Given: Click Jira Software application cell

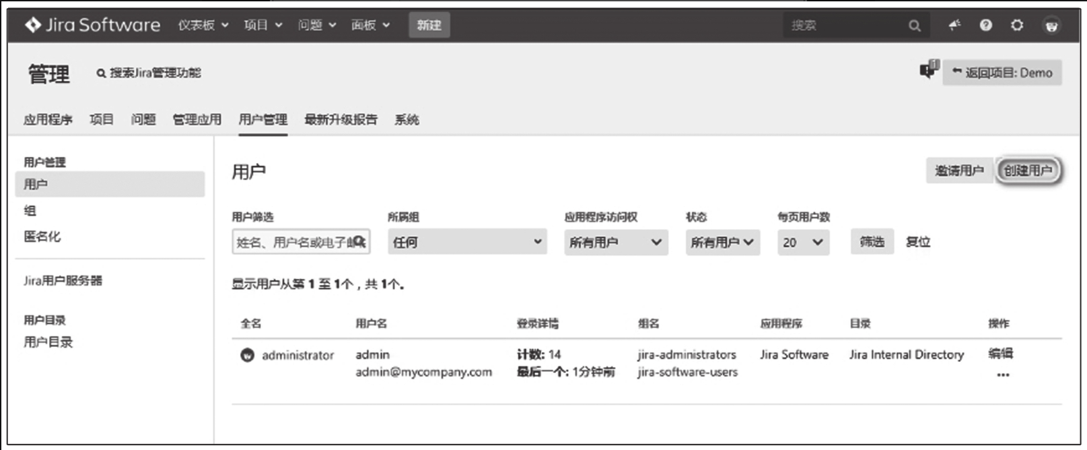Looking at the screenshot, I should pyautogui.click(x=794, y=354).
